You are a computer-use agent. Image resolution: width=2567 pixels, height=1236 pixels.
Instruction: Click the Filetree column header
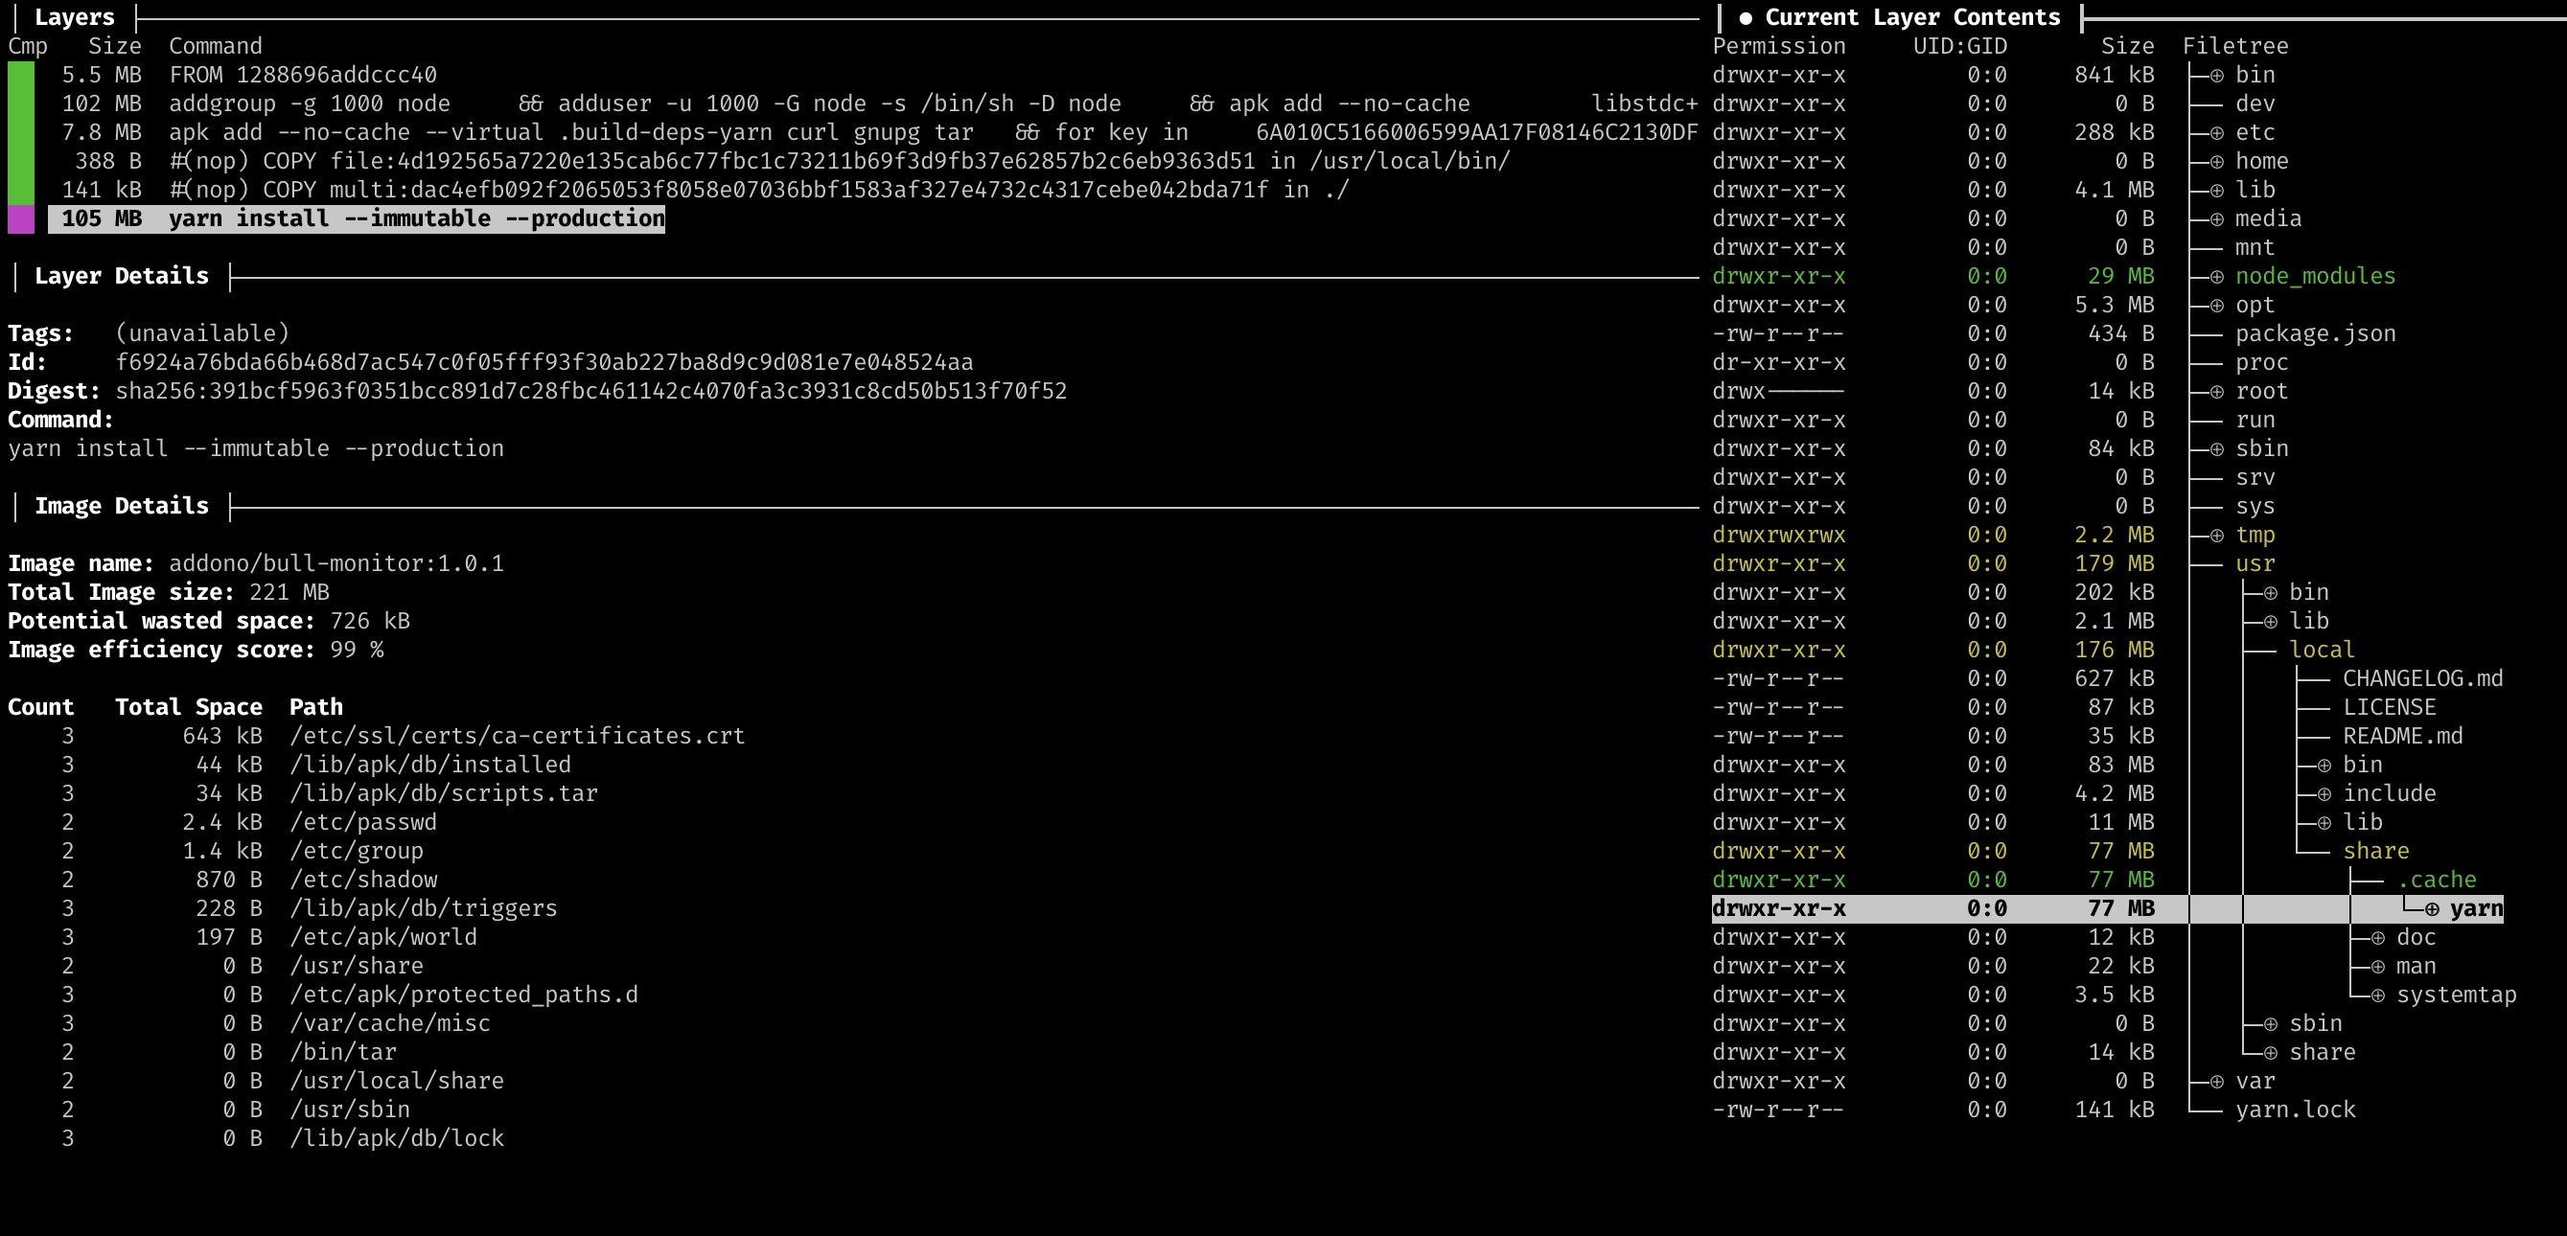point(2235,46)
